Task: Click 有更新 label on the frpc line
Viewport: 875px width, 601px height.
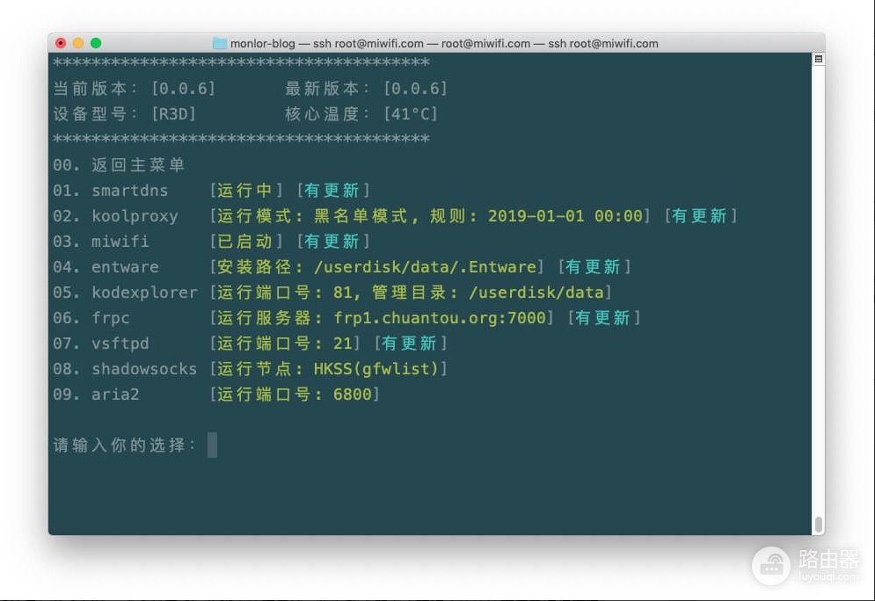Action: (x=604, y=318)
